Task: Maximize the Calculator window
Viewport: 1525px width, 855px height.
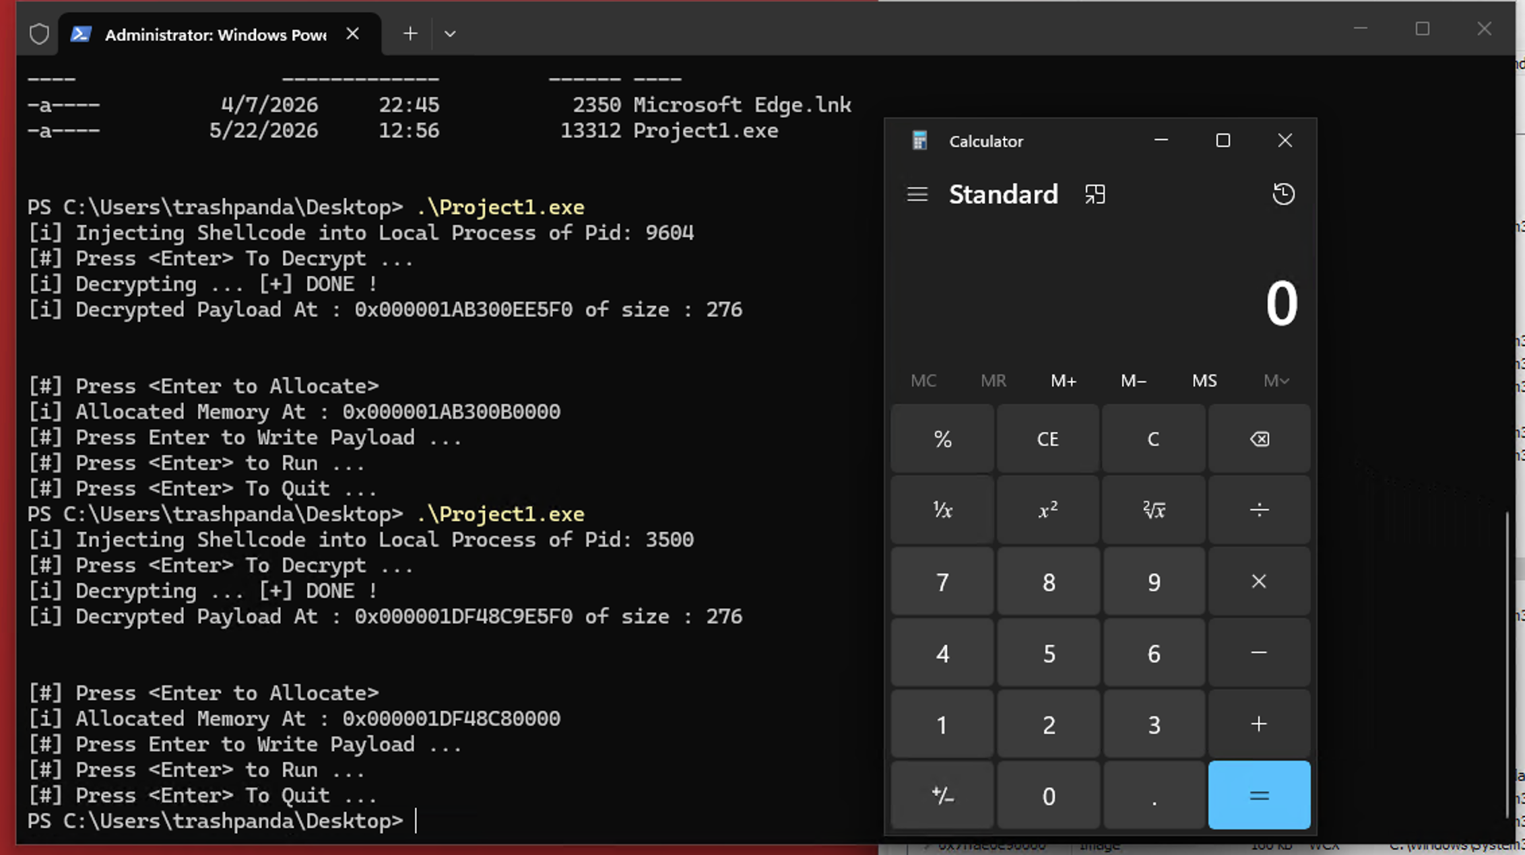Action: pos(1223,140)
